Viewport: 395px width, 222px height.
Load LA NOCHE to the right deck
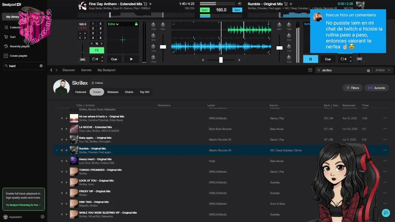[x=66, y=129]
